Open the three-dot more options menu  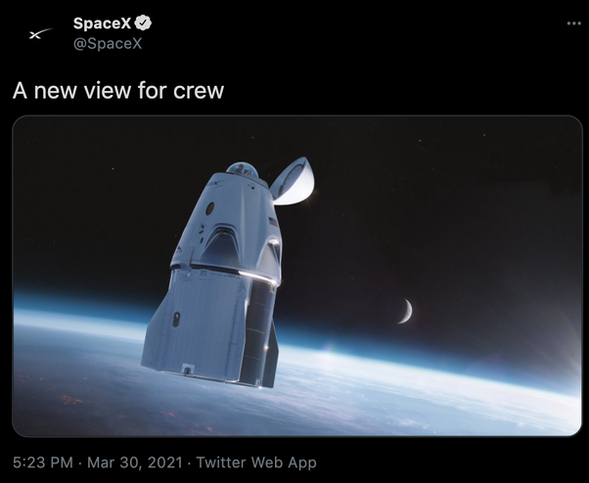point(573,23)
